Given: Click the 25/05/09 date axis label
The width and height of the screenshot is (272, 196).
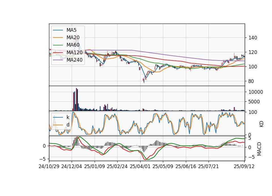Looking at the screenshot, I should click(163, 166).
